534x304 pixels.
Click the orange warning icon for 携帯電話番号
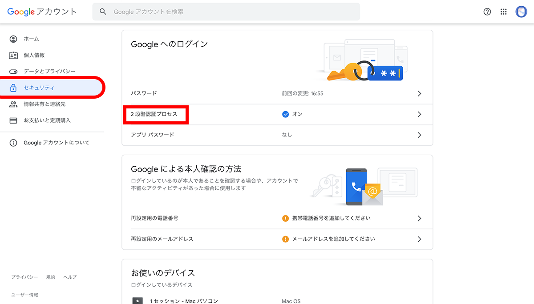[286, 218]
